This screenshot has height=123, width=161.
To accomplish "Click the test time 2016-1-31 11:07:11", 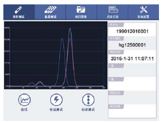I will pos(132,59).
